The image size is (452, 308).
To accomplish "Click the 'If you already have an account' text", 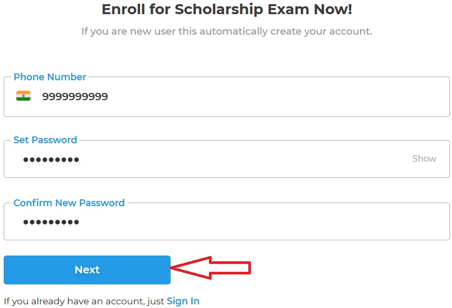I will coord(84,301).
